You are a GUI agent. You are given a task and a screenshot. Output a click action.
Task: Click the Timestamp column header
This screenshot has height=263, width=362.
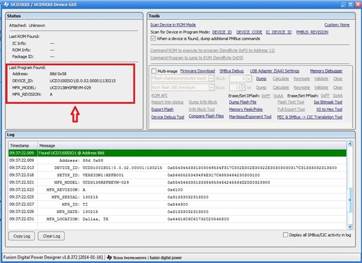coord(23,145)
